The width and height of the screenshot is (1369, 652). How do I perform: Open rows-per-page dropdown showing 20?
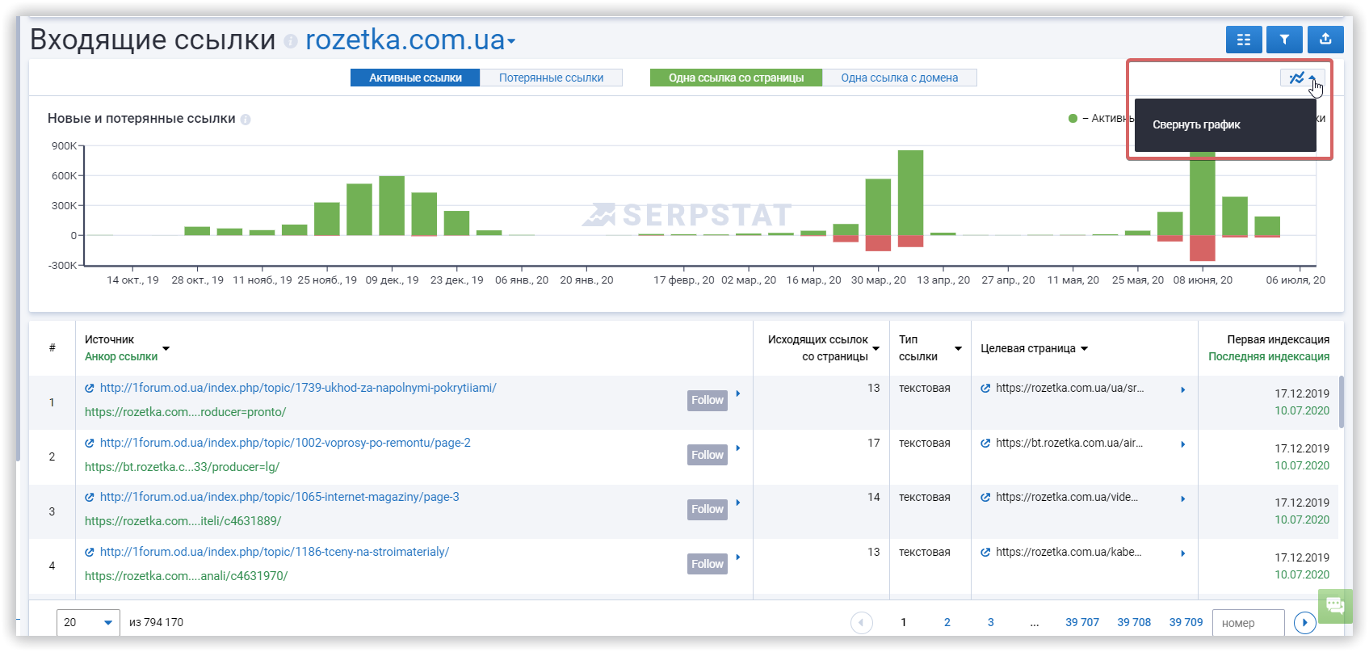[88, 623]
